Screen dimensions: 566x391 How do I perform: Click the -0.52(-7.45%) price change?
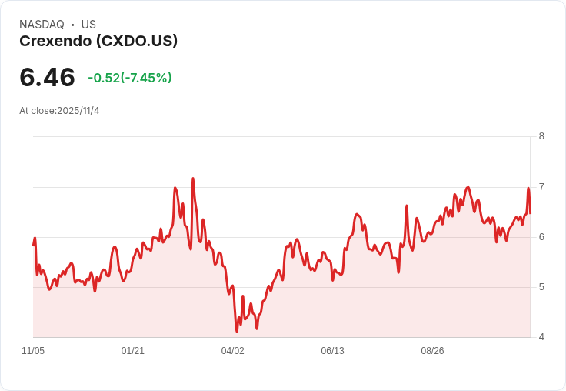(130, 78)
